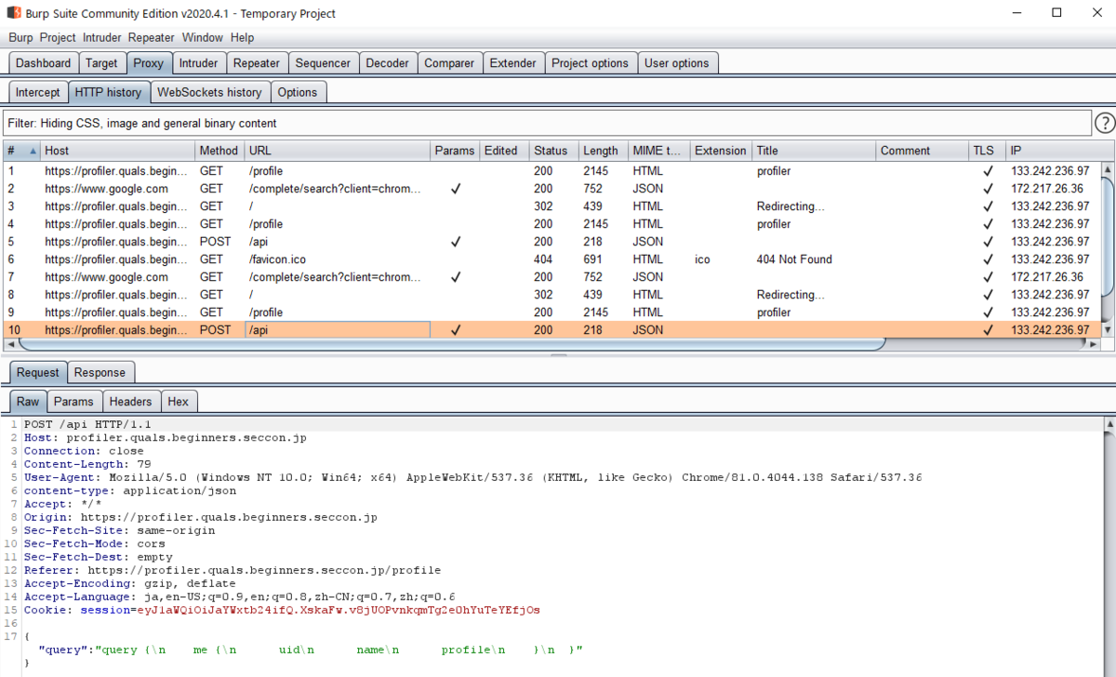Viewport: 1116px width, 677px height.
Task: Click the sort arrow in # column header
Action: 33,151
